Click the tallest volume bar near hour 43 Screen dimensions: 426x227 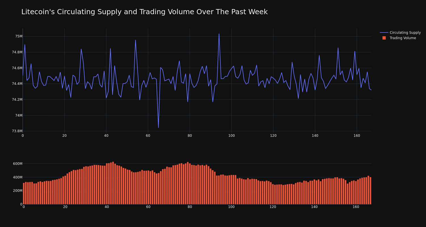coord(113,183)
